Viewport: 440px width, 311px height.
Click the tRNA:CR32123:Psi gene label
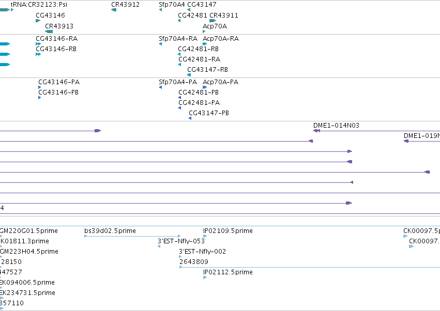click(39, 5)
